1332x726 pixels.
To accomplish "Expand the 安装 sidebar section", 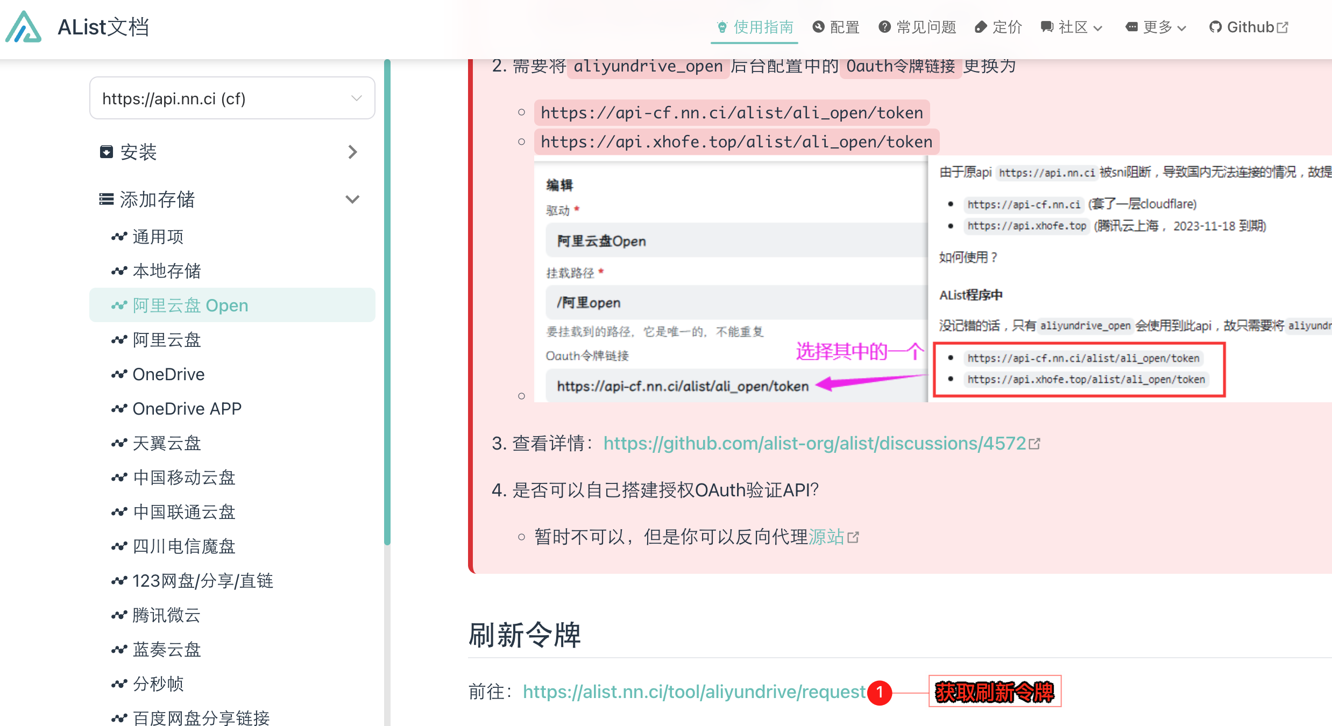I will pyautogui.click(x=232, y=152).
